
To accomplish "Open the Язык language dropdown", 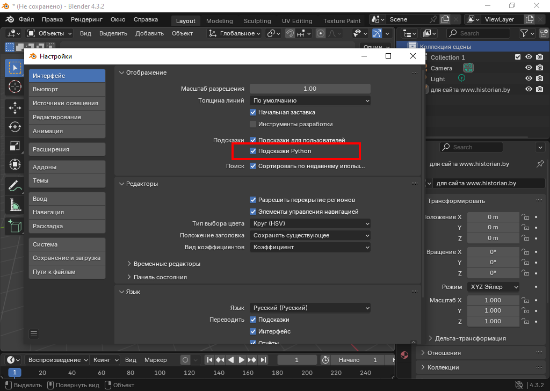I will [310, 308].
